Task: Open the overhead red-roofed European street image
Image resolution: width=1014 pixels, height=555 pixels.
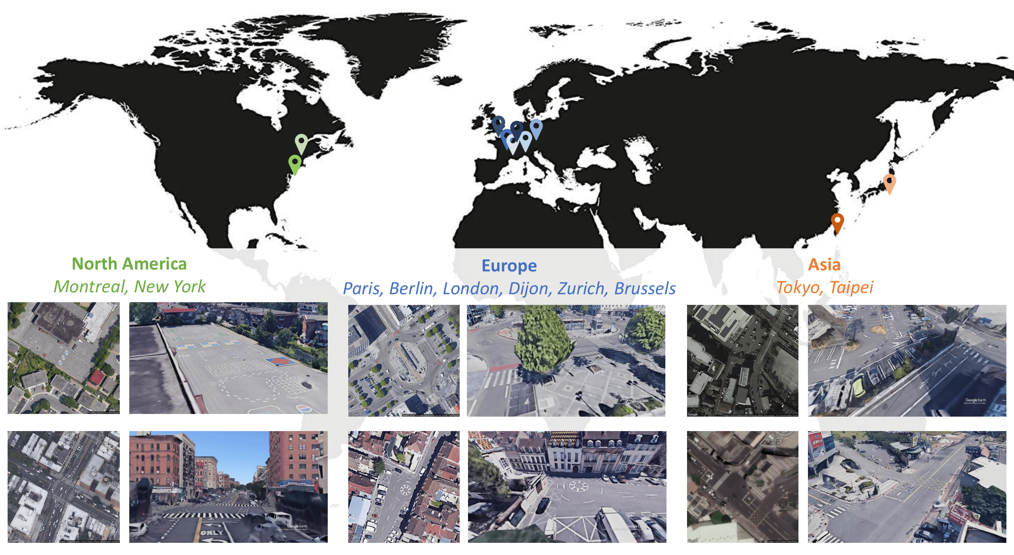Action: 403,487
